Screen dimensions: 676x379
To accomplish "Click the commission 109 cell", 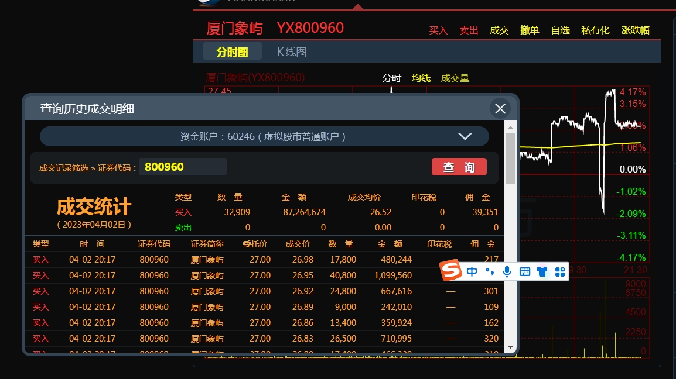I will click(491, 307).
